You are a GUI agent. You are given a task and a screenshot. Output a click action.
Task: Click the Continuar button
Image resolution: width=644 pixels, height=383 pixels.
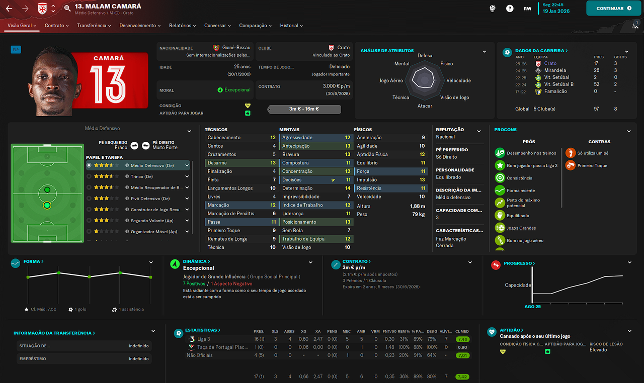[x=614, y=8]
